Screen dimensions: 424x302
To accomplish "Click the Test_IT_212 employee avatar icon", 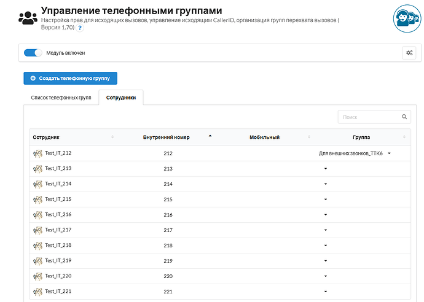I will click(x=37, y=153).
